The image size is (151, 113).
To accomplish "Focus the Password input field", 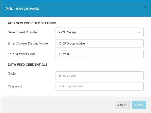I will (99, 86).
